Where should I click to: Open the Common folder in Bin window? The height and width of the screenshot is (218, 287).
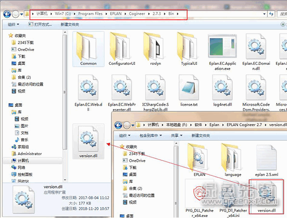click(88, 49)
